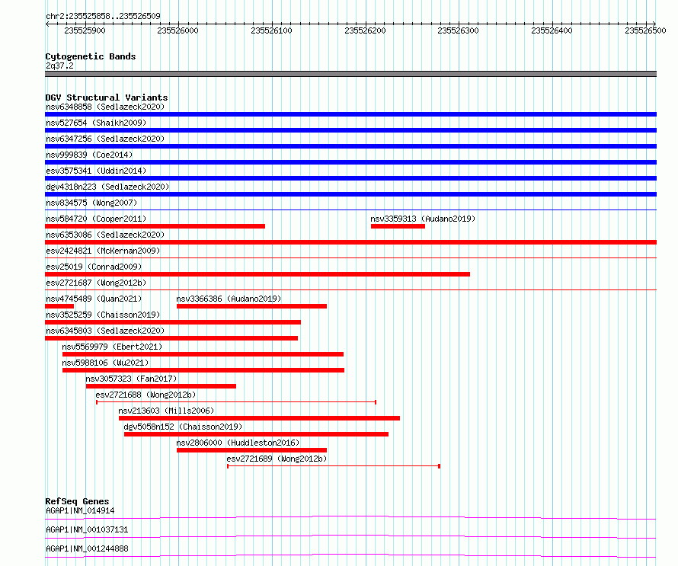This screenshot has height=566, width=678.
Task: Click the 235525900 ruler position
Action: pyautogui.click(x=85, y=30)
